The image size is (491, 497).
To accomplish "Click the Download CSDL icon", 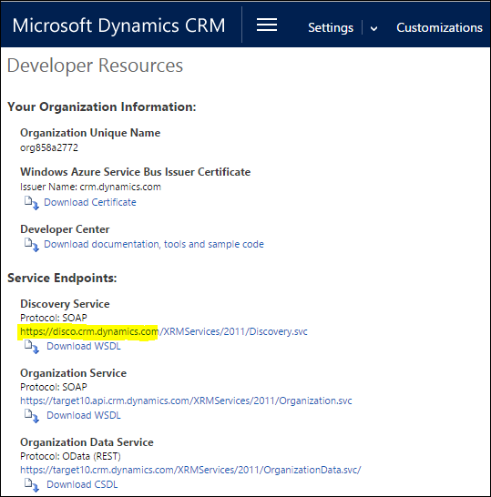I will (x=32, y=485).
